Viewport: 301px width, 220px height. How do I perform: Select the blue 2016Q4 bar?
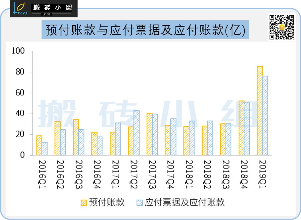100,146
